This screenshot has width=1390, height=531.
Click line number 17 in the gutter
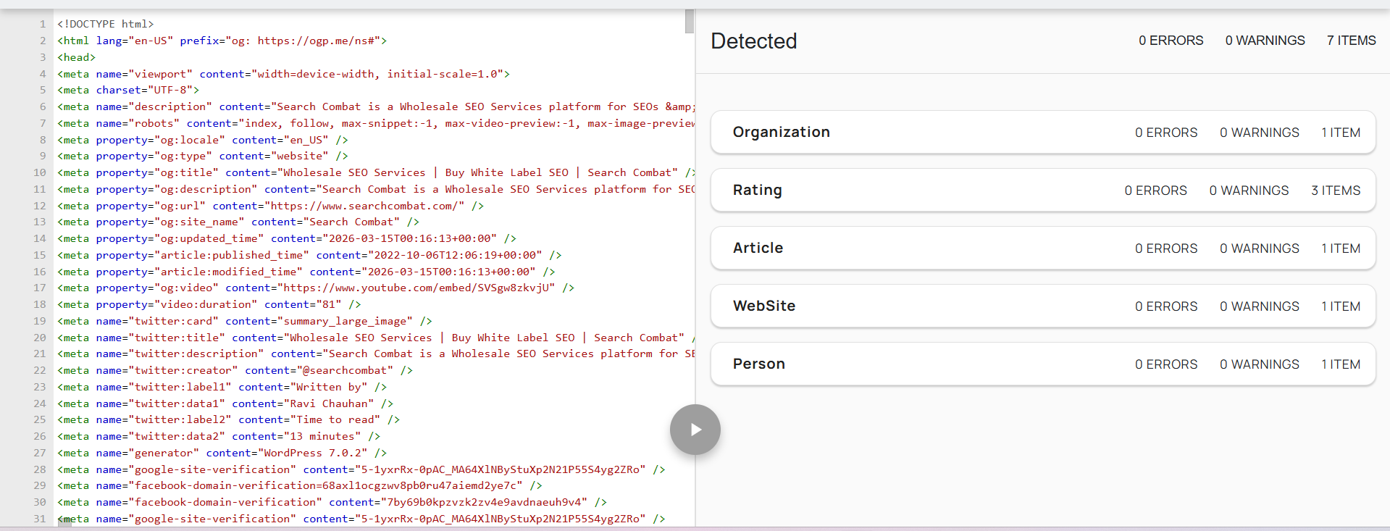39,288
